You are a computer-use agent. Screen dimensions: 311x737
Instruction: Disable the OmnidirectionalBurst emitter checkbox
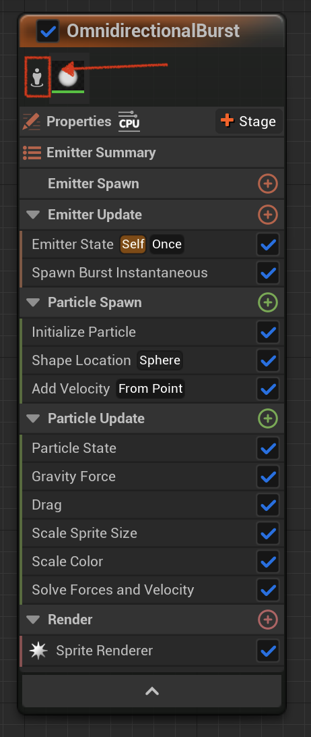click(48, 32)
